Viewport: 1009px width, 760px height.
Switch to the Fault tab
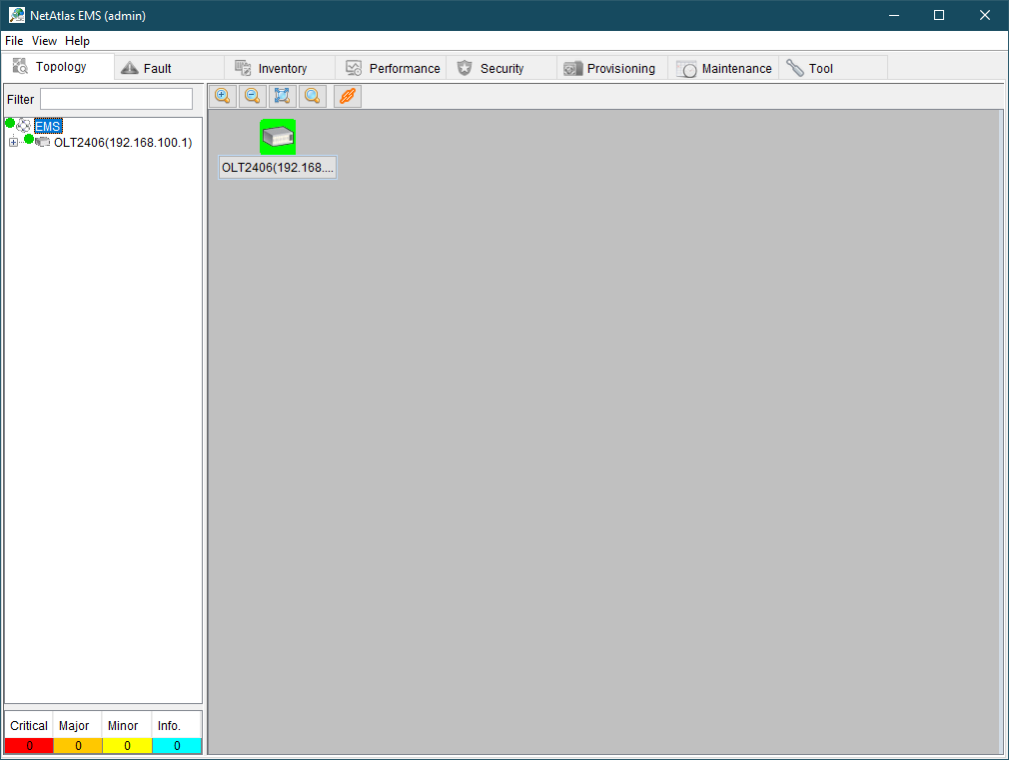pos(157,68)
